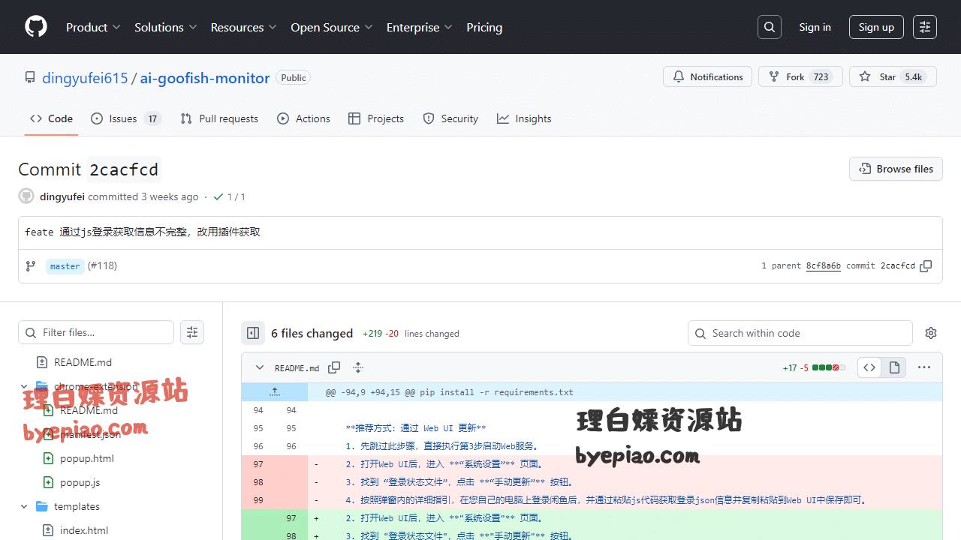961x540 pixels.
Task: Fork the repository button
Action: 800,76
